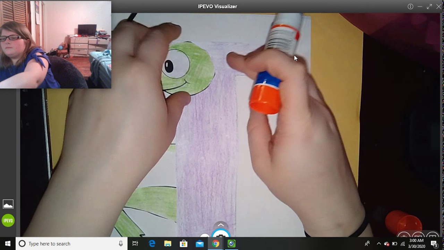Screen dimensions: 444x250
Task: Open the IPEVO Visualizer image gallery icon
Action: click(8, 204)
